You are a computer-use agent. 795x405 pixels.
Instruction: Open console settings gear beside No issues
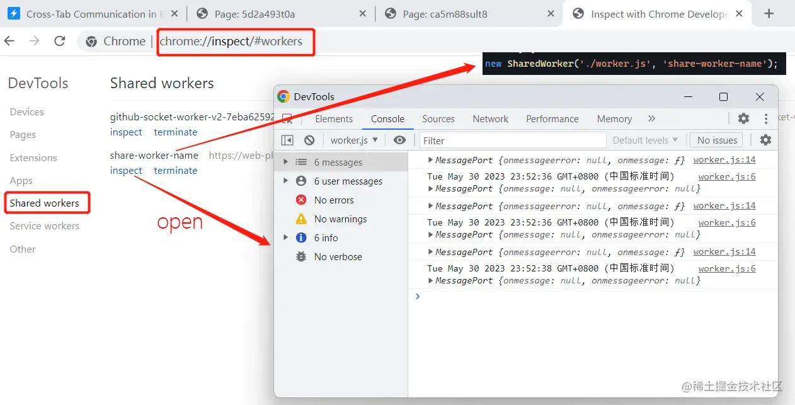(765, 140)
